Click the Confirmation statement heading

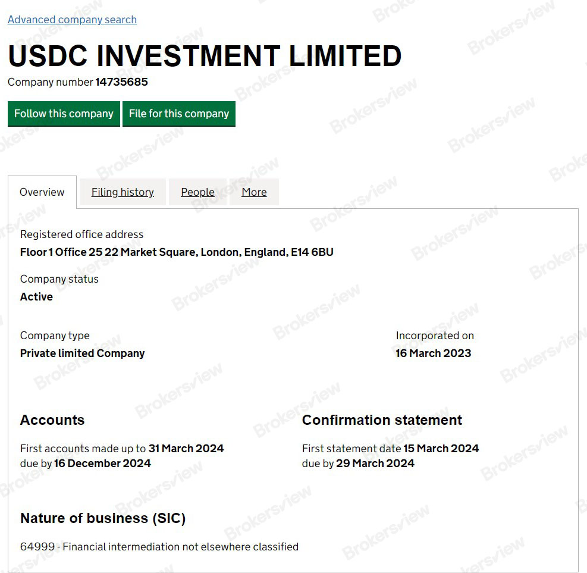[x=382, y=420]
